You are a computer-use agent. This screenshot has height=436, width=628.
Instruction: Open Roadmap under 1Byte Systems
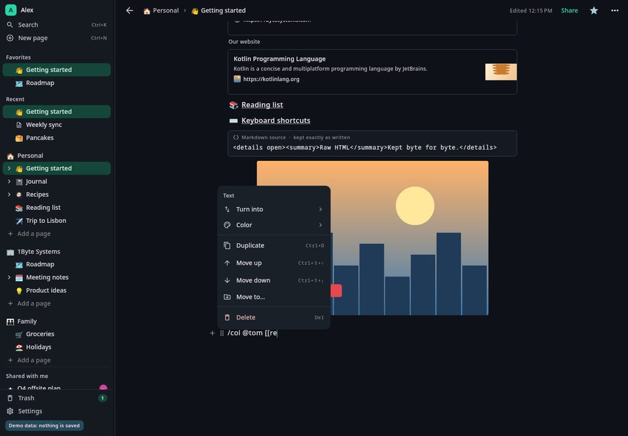point(57,264)
